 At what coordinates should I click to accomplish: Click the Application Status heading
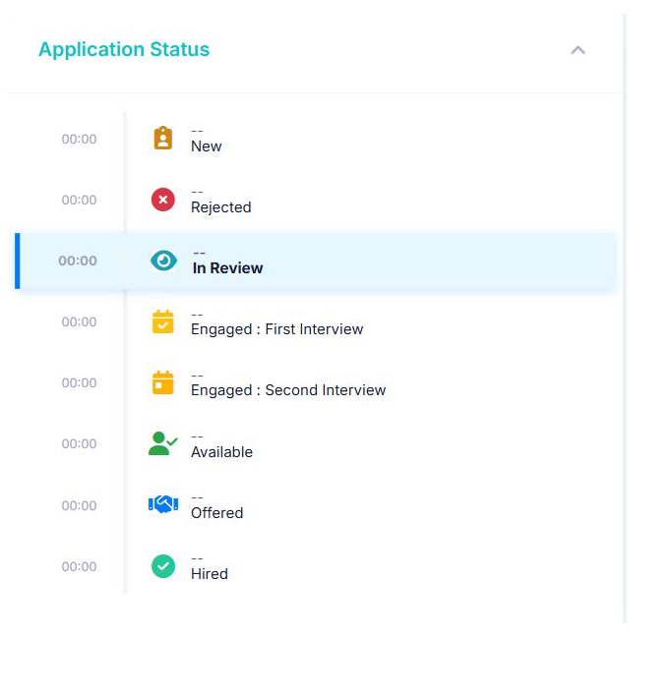click(124, 50)
